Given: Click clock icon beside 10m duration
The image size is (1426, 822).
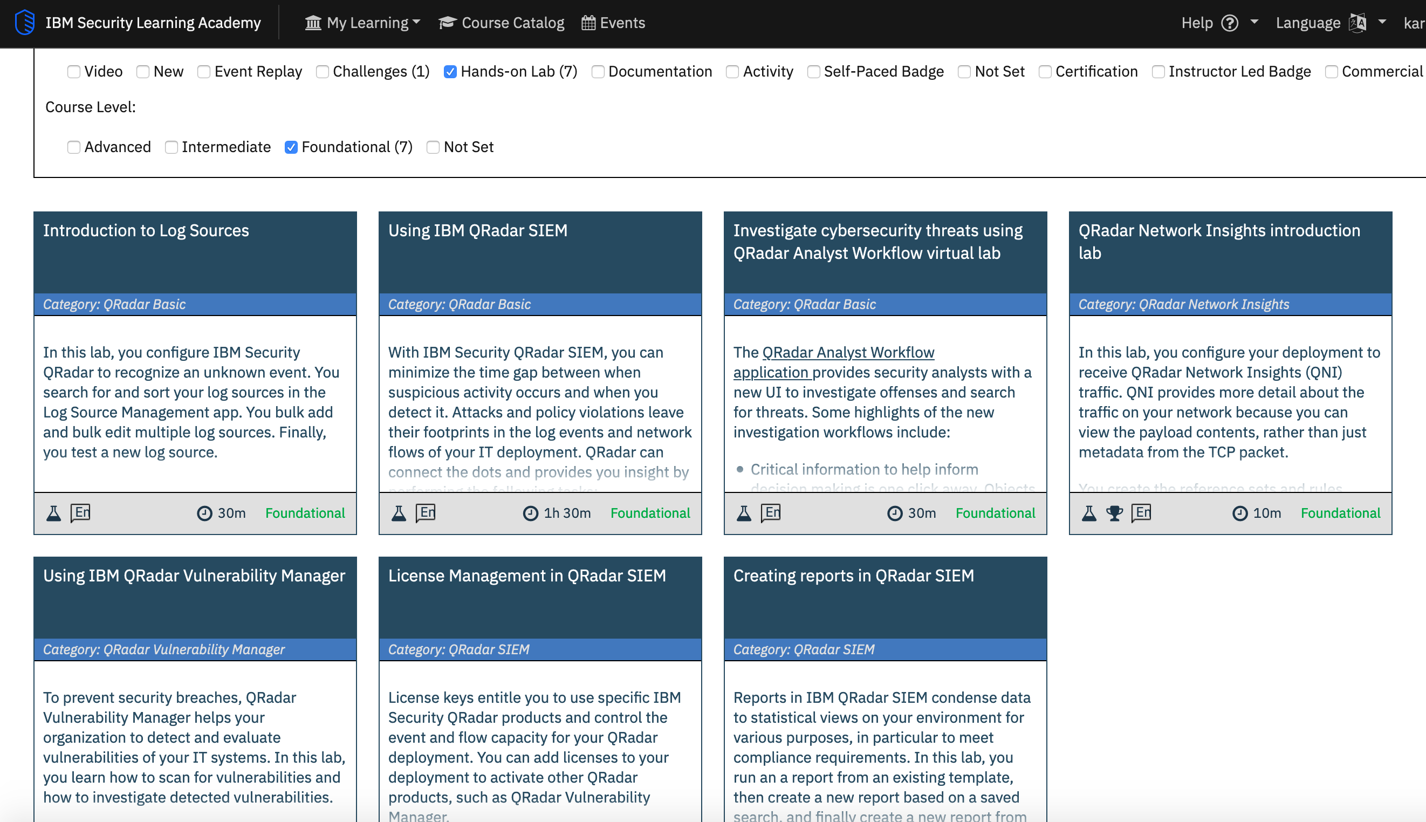Looking at the screenshot, I should (x=1240, y=513).
